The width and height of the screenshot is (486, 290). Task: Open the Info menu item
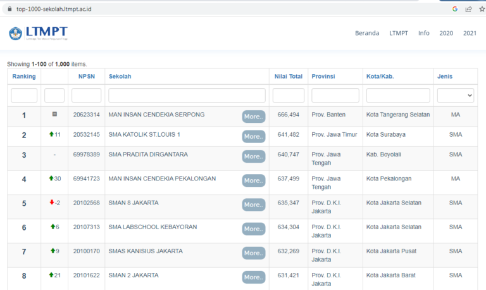click(423, 33)
